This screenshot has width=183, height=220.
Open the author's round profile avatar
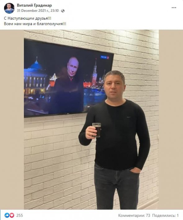pyautogui.click(x=9, y=8)
